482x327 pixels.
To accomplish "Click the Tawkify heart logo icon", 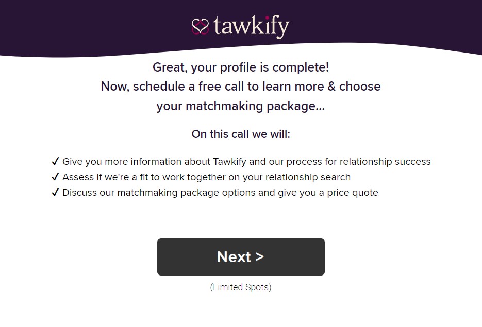I will 200,26.
